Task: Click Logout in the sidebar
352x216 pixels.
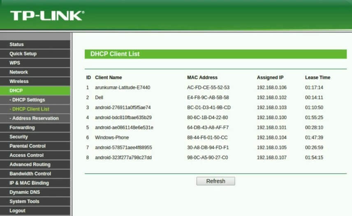Action: click(x=35, y=211)
